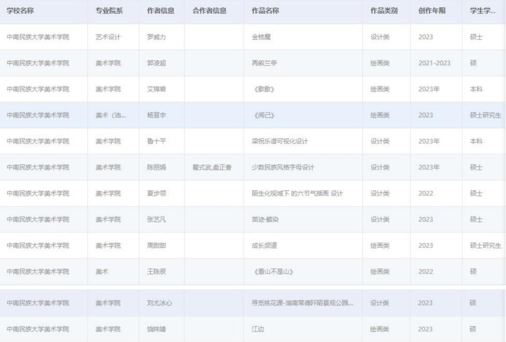Screen dimensions: 506x342
Task: Click the 学校名称 column header
Action: (20, 11)
